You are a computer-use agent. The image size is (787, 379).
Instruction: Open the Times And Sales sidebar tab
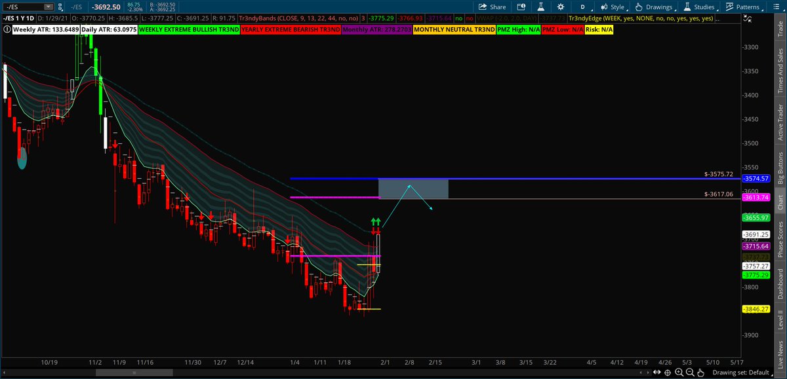tap(780, 71)
